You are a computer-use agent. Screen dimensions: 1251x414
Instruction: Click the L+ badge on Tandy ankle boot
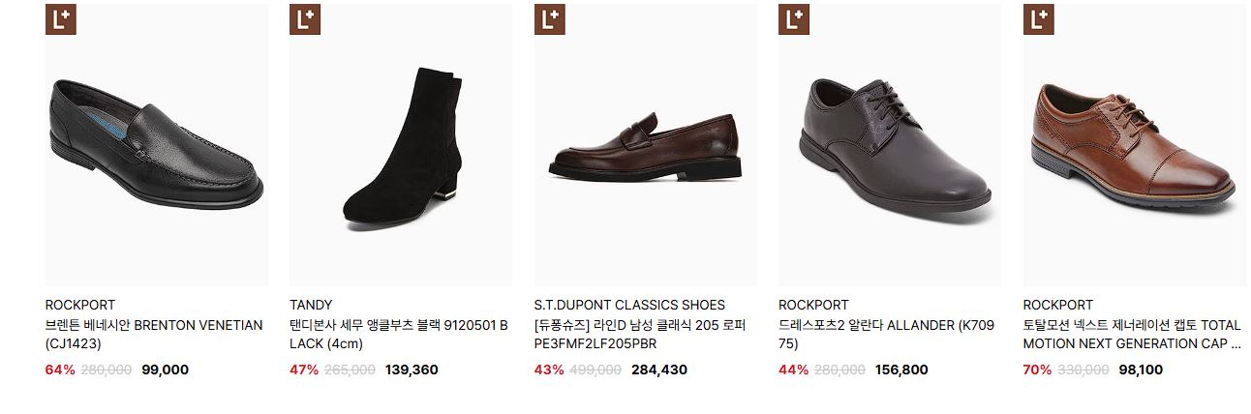(305, 19)
